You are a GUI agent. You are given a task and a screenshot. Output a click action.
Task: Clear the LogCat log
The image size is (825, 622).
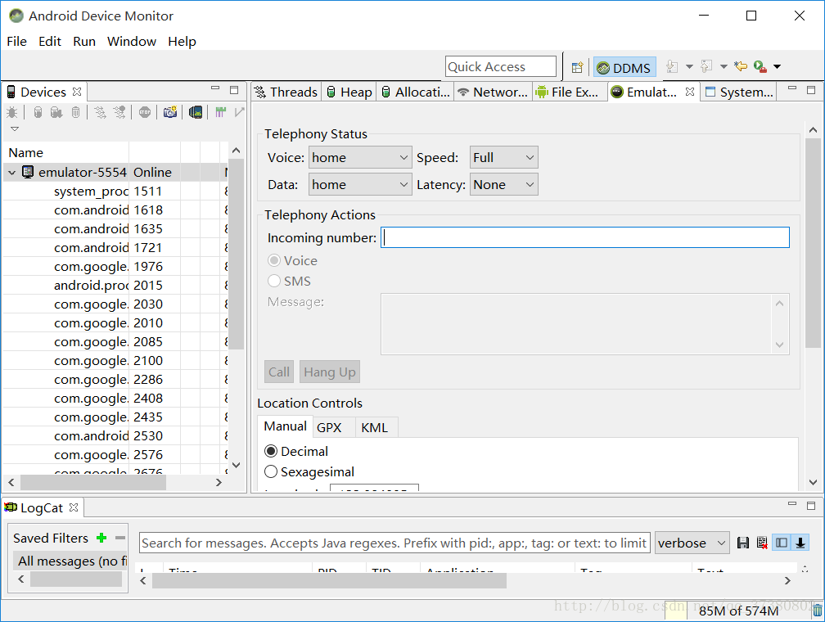click(x=762, y=543)
